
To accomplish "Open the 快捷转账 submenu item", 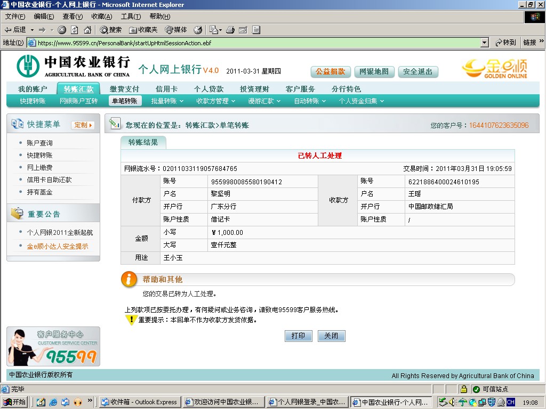I will (x=33, y=101).
